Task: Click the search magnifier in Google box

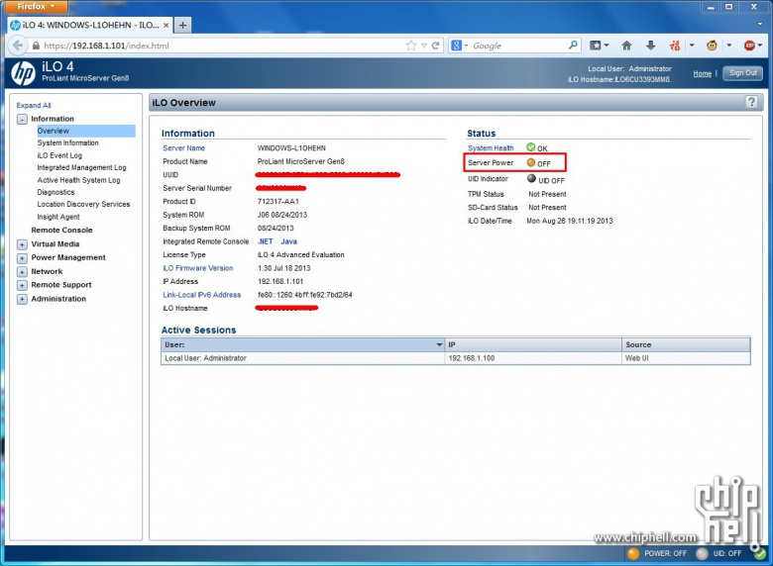Action: pos(573,46)
